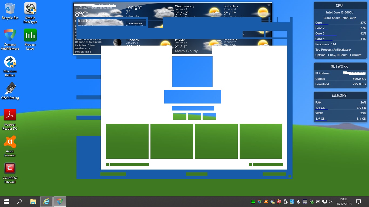Image resolution: width=369 pixels, height=207 pixels.
Task: Click the Chance of Precip: 0% line
Action: point(88,42)
